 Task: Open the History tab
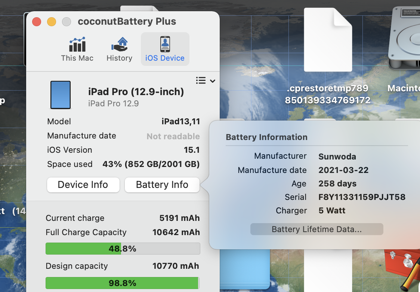(x=119, y=49)
